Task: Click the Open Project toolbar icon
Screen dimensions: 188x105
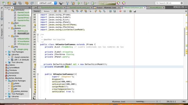Action: (14, 3)
